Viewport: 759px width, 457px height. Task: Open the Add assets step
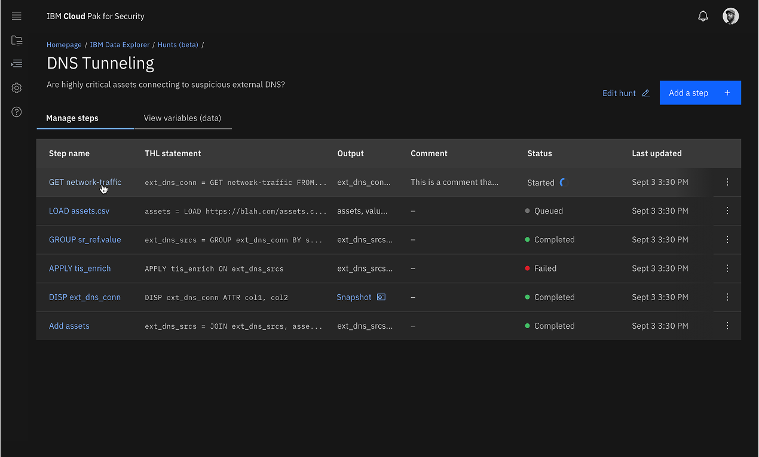pyautogui.click(x=69, y=326)
